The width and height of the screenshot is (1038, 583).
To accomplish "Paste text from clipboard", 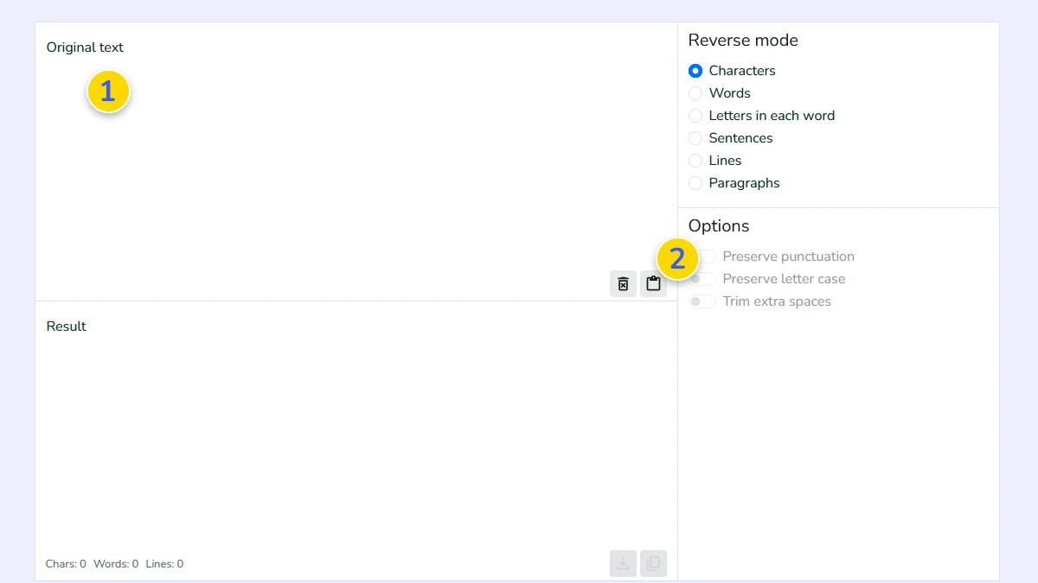I will [653, 283].
